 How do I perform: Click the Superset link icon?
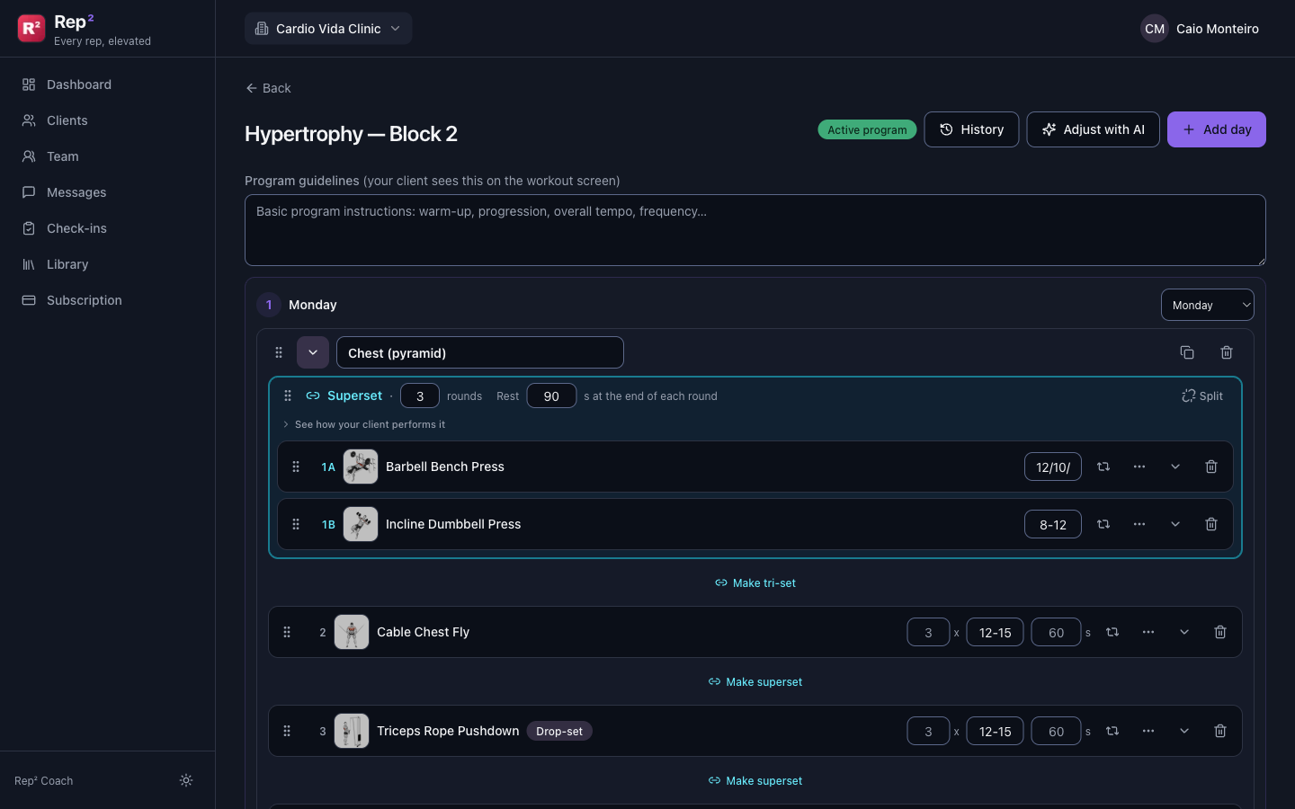pos(313,396)
